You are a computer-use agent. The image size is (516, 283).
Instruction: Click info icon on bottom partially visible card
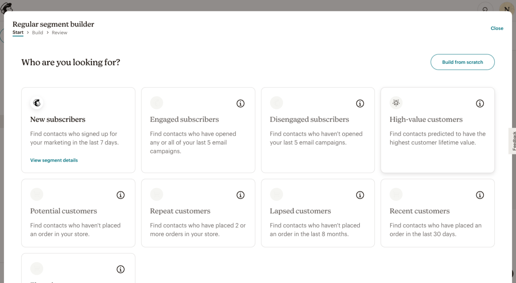click(x=121, y=269)
